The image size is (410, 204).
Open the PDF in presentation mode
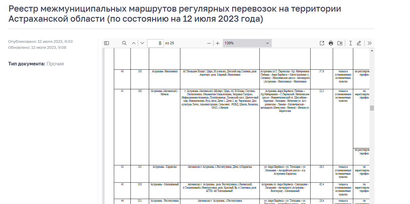click(322, 43)
